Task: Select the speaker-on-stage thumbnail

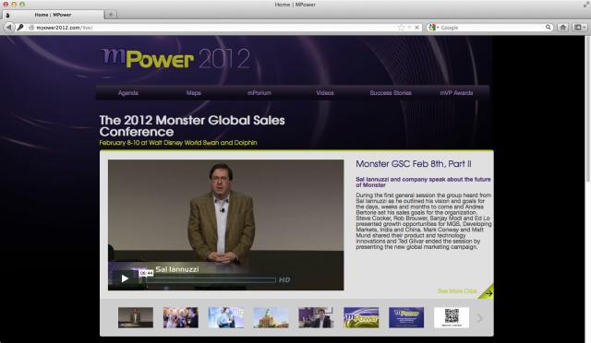Action: coord(136,317)
